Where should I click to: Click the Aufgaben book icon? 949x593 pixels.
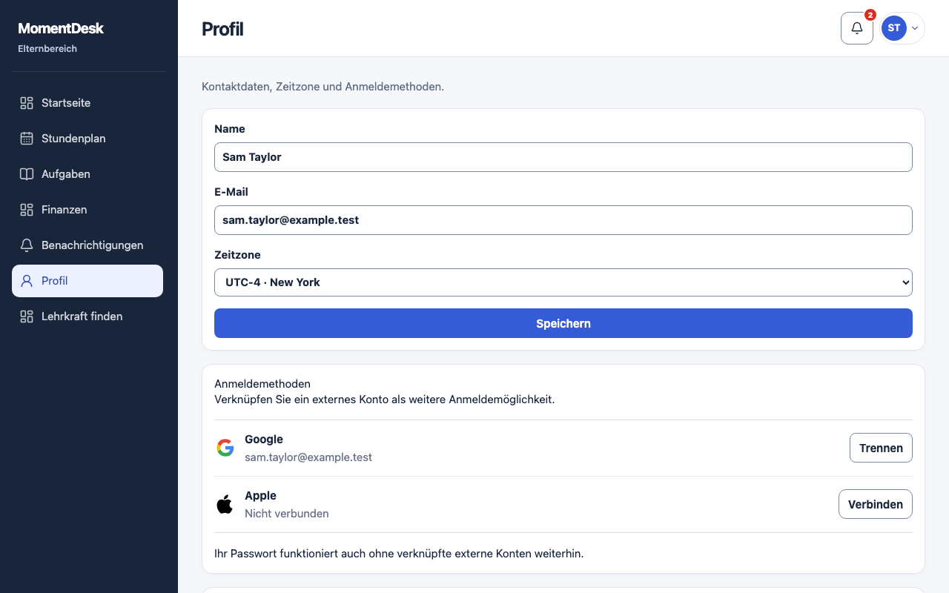point(27,174)
